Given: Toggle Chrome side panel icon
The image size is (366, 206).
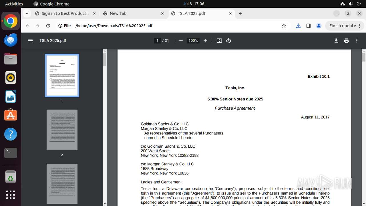Looking at the screenshot, I should 309,26.
